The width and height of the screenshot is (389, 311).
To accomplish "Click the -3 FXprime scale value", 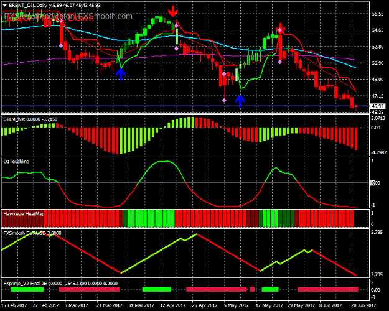I will [x=373, y=297].
